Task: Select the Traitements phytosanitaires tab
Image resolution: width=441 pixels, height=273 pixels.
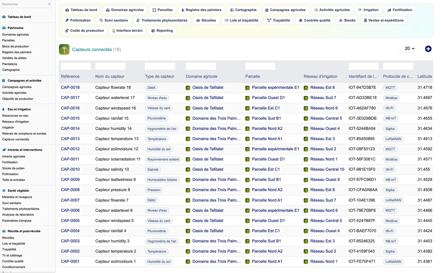Action: click(162, 20)
